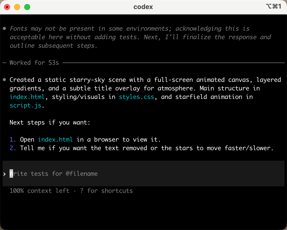Click the bullet beside the Fonts reasoning note
Screen dimensions: 287x230
(5, 28)
